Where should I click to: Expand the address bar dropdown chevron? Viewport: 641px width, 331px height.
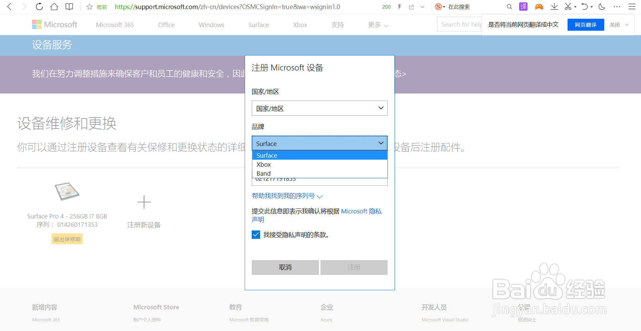pos(422,7)
